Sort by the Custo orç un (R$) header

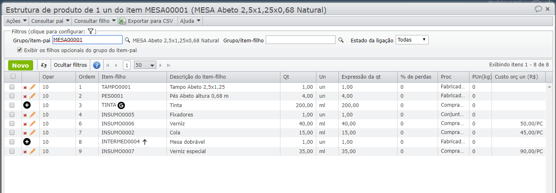click(518, 77)
